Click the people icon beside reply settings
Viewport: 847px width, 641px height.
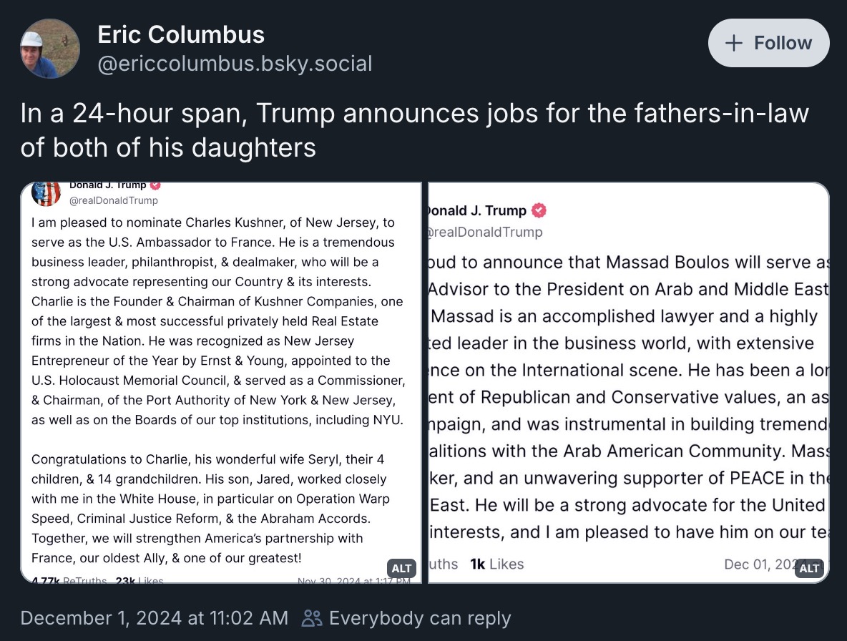tap(312, 618)
